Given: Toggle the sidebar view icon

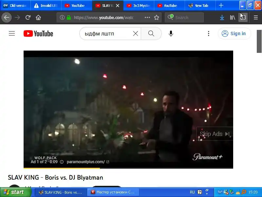Looking at the screenshot, I should (243, 17).
